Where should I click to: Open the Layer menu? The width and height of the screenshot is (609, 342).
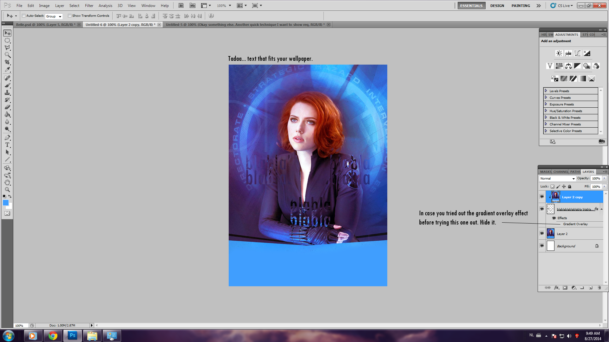point(60,5)
